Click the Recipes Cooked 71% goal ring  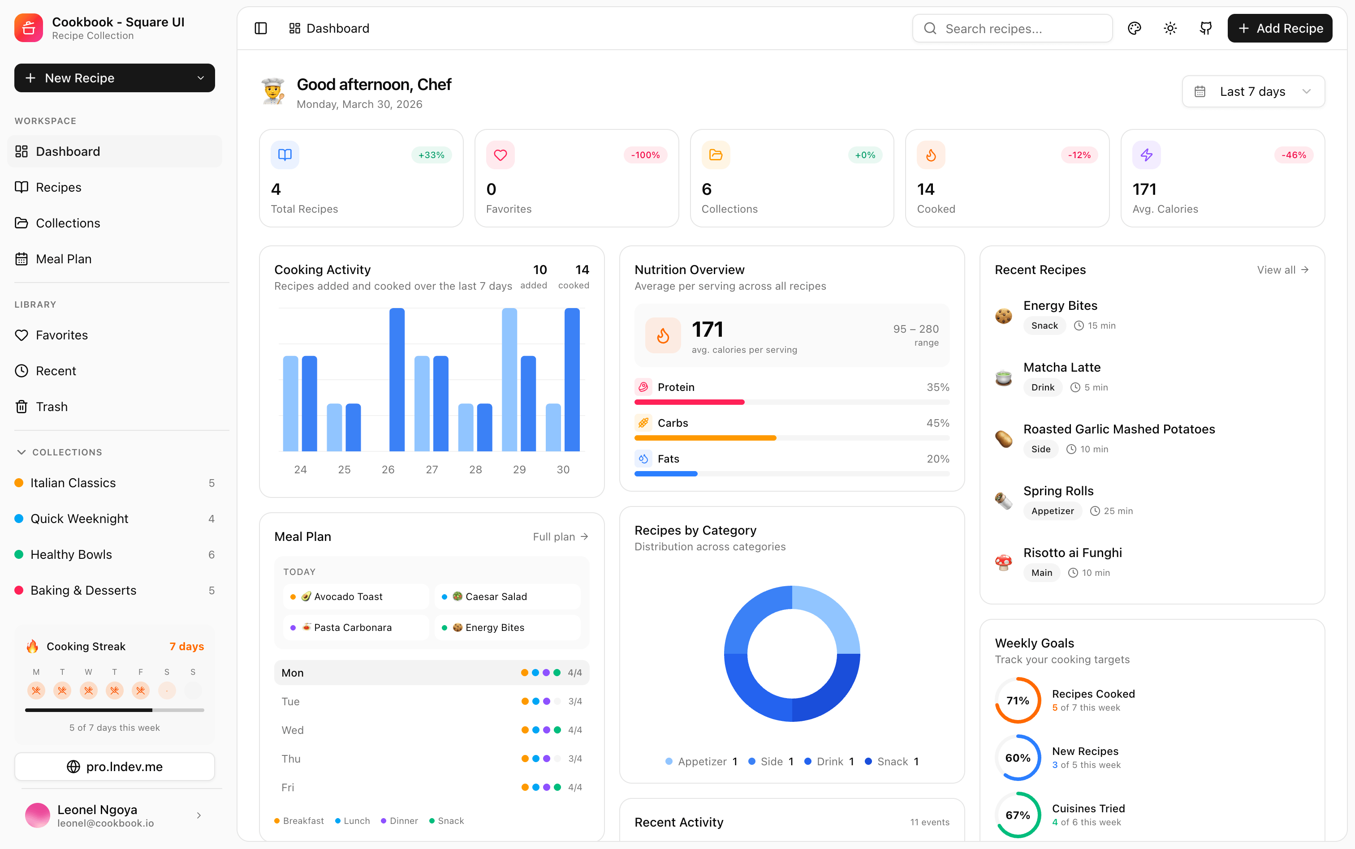pos(1018,700)
